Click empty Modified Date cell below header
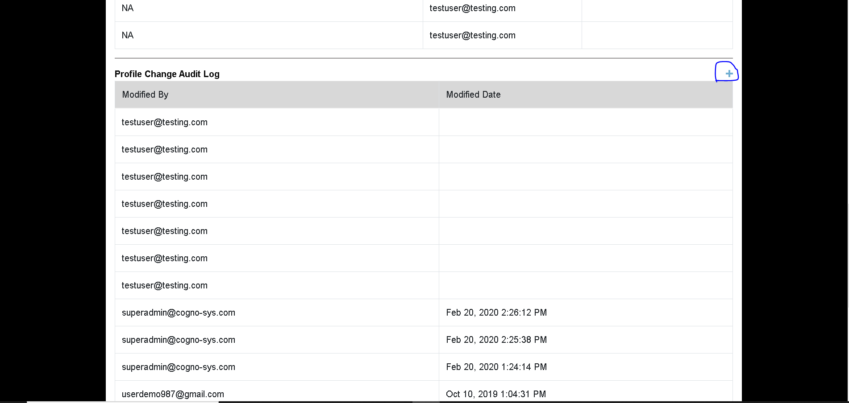The image size is (849, 403). [586, 122]
